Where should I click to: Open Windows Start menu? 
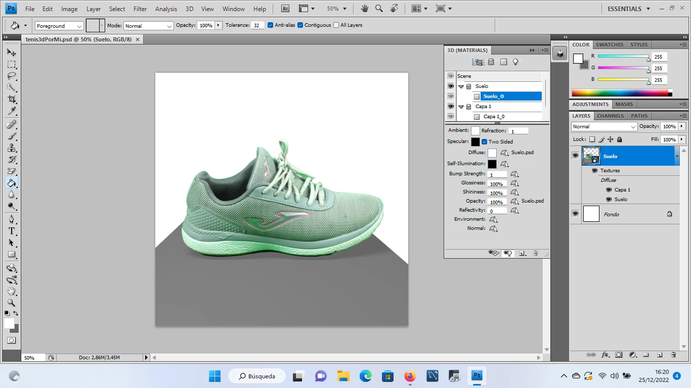coord(214,376)
